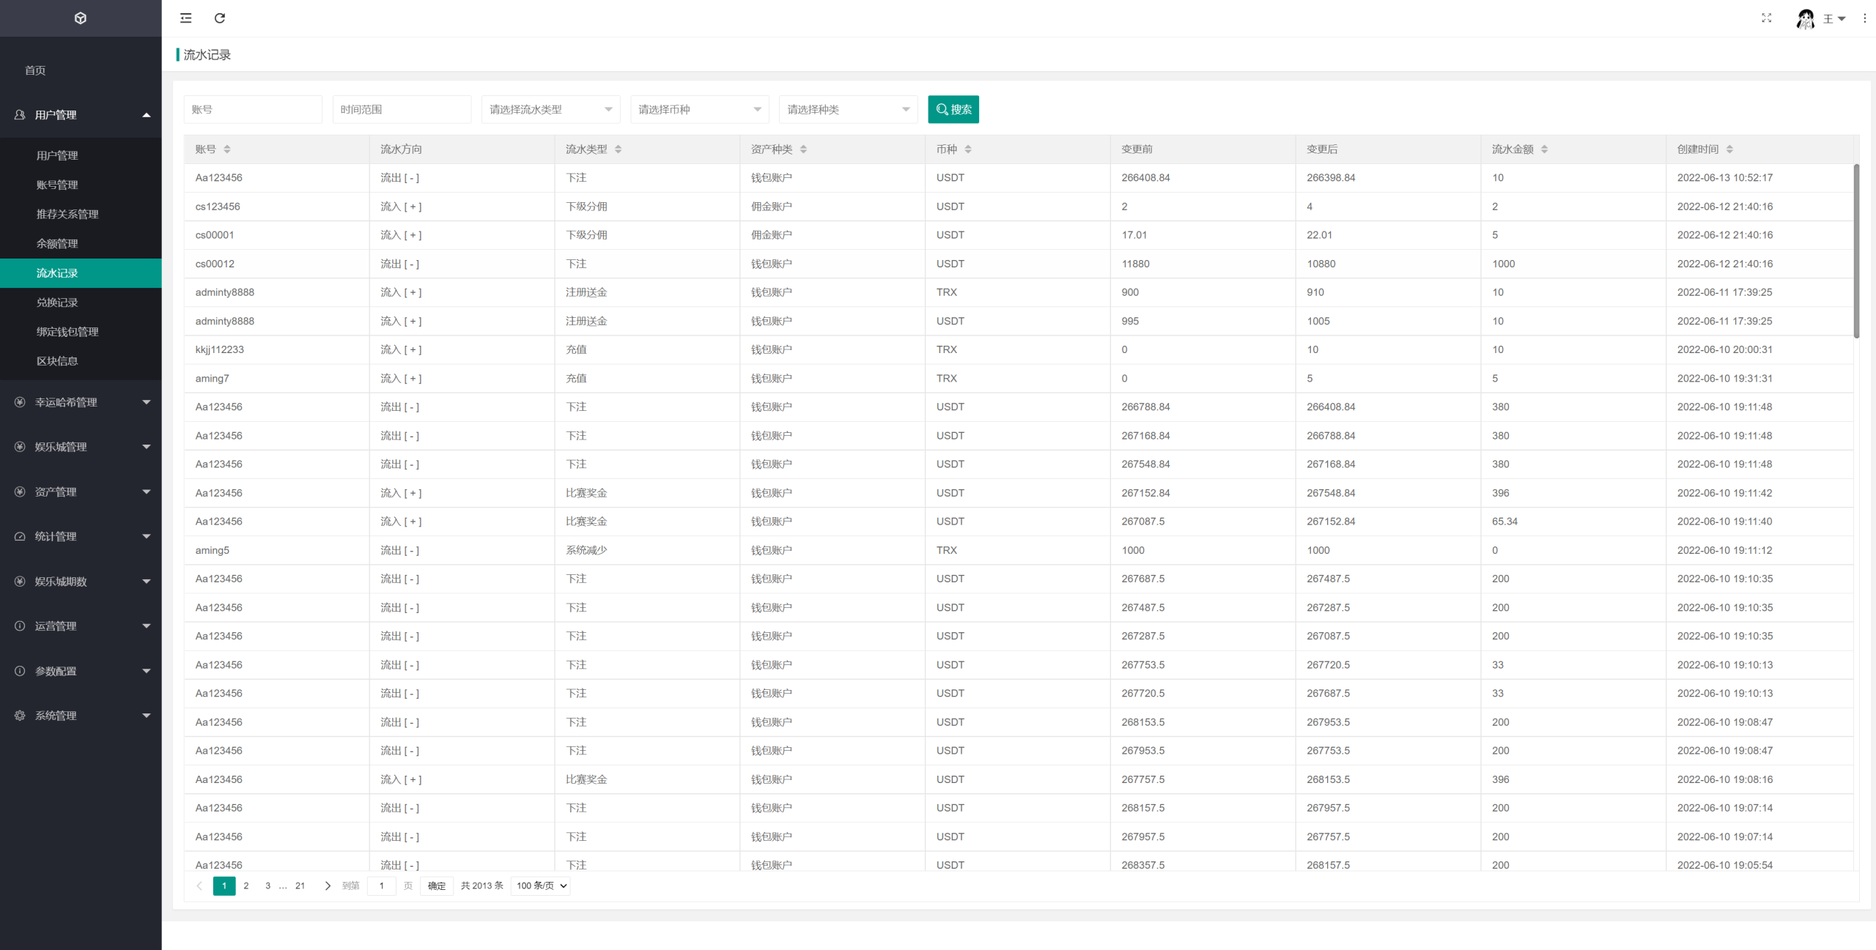
Task: Open the 请选择流水类型 dropdown
Action: pos(550,110)
